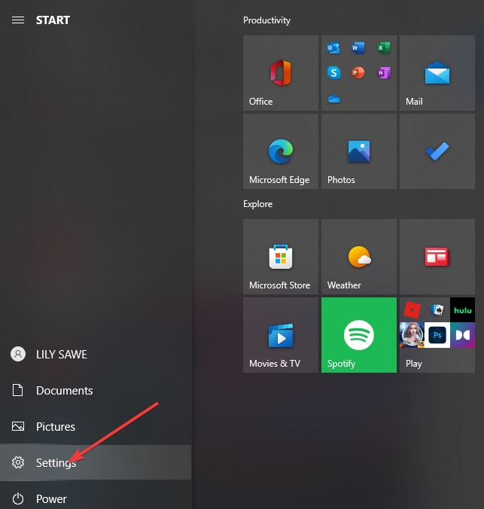The image size is (484, 509).
Task: Open OneNote in the Office apps tile
Action: [x=383, y=73]
